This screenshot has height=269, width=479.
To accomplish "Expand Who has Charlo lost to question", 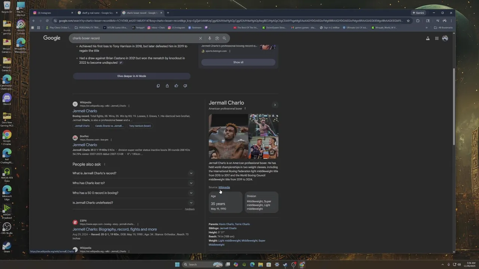I will coord(134,183).
